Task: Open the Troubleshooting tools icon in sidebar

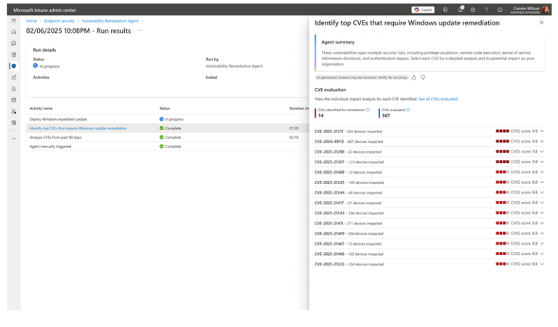Action: (14, 123)
